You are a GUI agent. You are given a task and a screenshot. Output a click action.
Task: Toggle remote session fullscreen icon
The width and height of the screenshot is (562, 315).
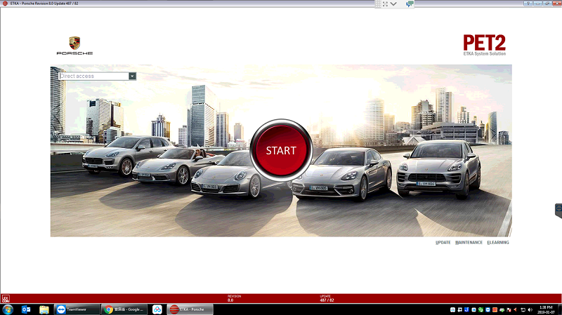click(385, 4)
